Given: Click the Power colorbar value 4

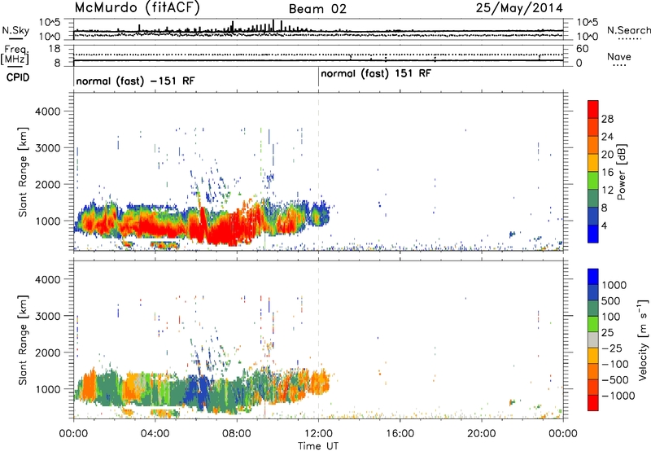Looking at the screenshot, I should (x=604, y=225).
